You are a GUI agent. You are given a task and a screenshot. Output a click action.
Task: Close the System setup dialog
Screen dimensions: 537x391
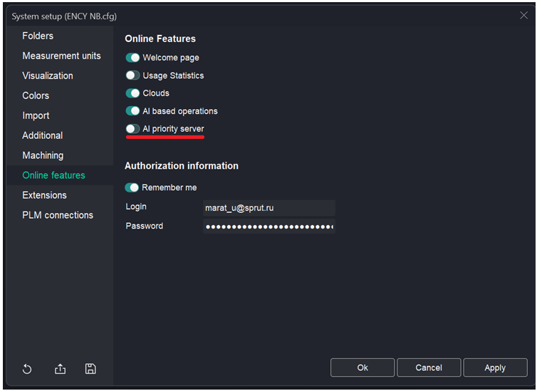pos(523,16)
